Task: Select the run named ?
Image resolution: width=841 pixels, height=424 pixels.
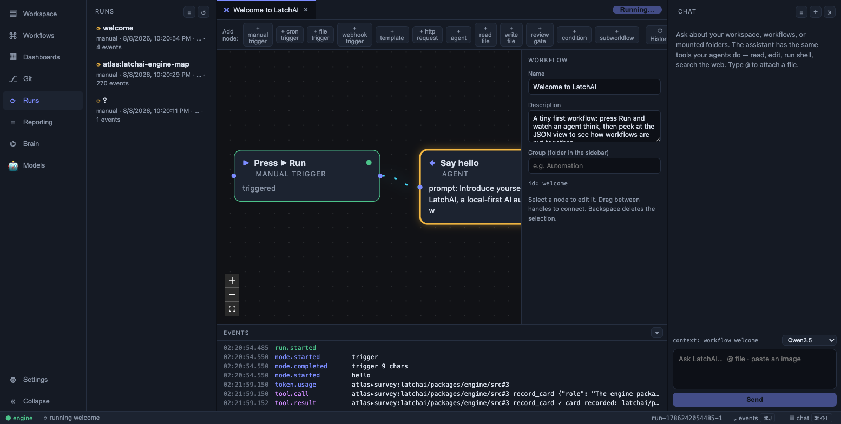Action: click(x=151, y=110)
